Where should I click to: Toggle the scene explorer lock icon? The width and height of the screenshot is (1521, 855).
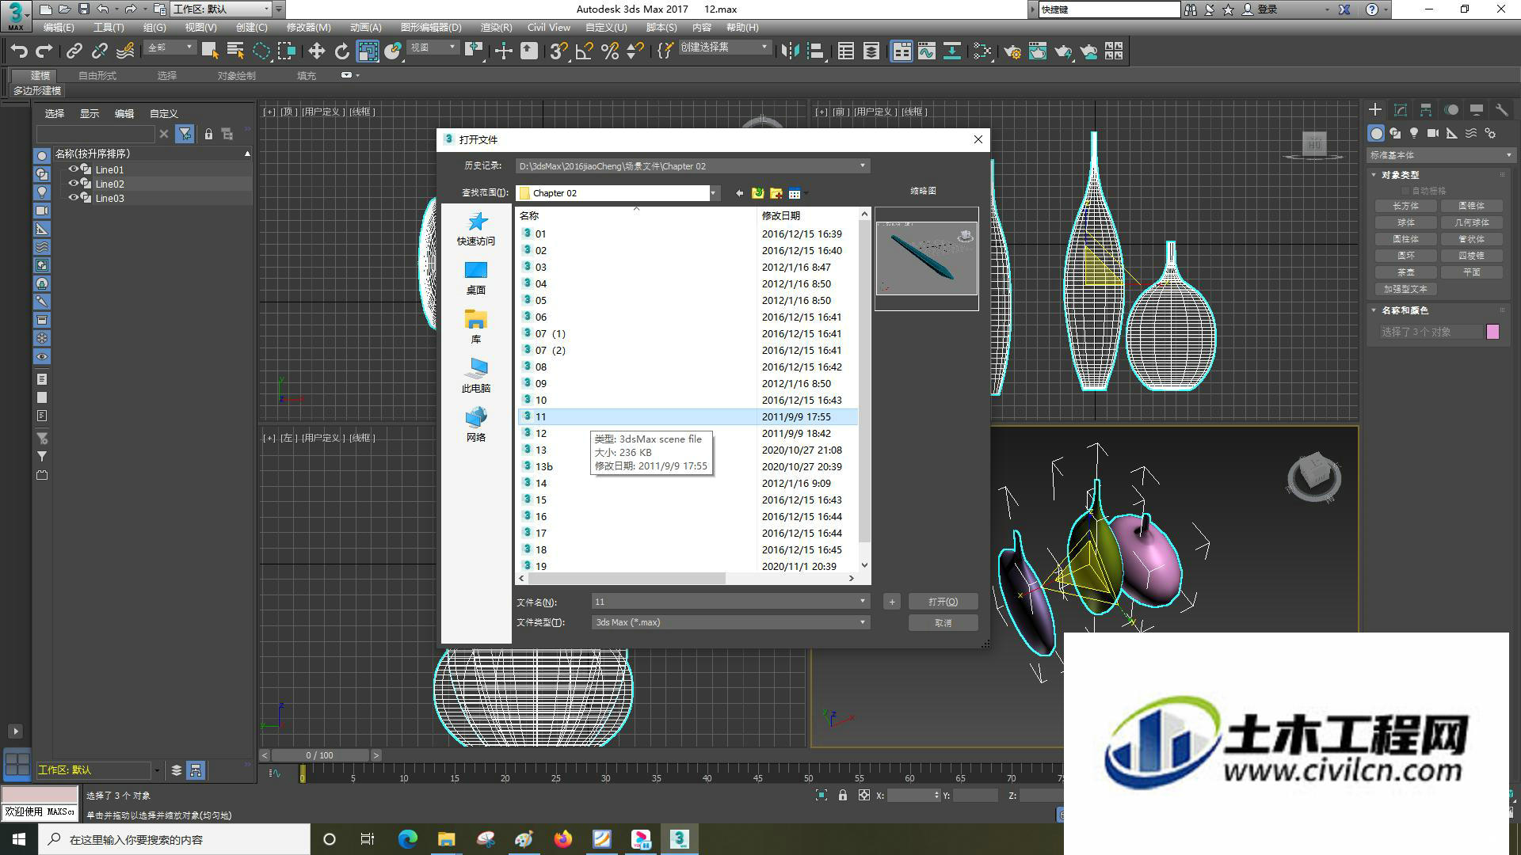[208, 134]
